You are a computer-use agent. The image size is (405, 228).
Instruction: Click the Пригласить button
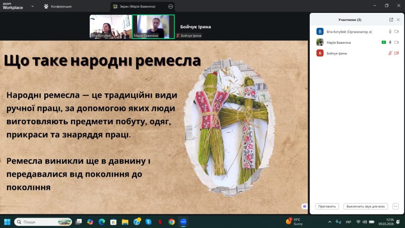pyautogui.click(x=327, y=206)
